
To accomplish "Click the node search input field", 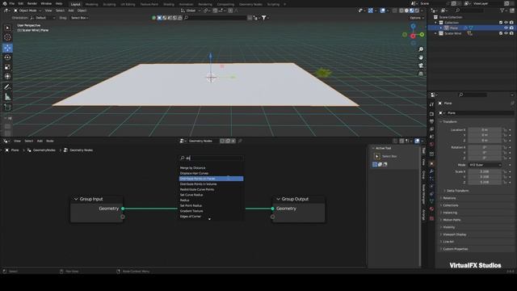I will pyautogui.click(x=212, y=158).
